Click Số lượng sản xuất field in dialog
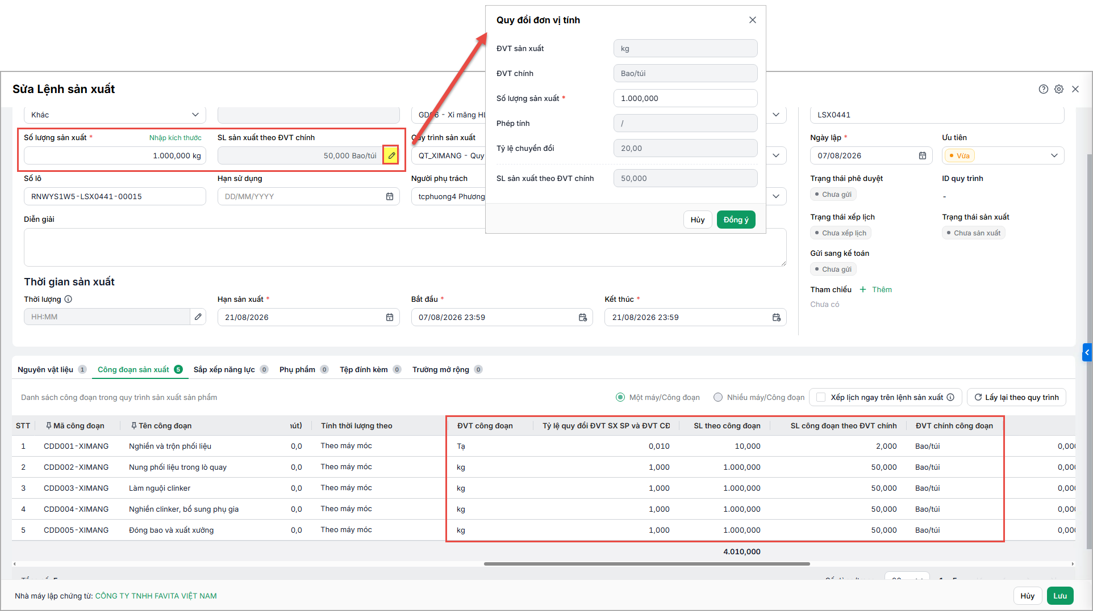Image resolution: width=1093 pixels, height=611 pixels. 685,98
